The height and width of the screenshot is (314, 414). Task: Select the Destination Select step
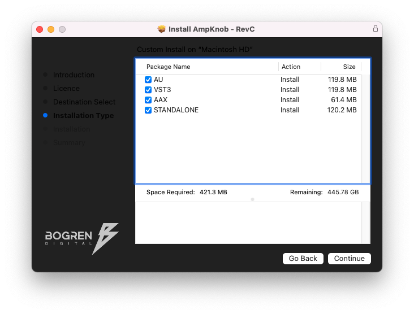[84, 102]
